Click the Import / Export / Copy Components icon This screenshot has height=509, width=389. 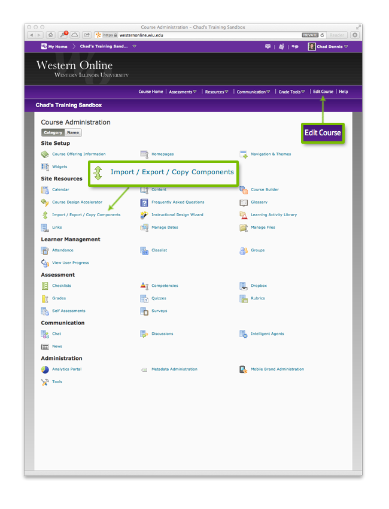coord(45,215)
